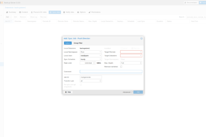206x137 pixels.
Task: Click the Remove toolbar button
Action: tap(23, 17)
